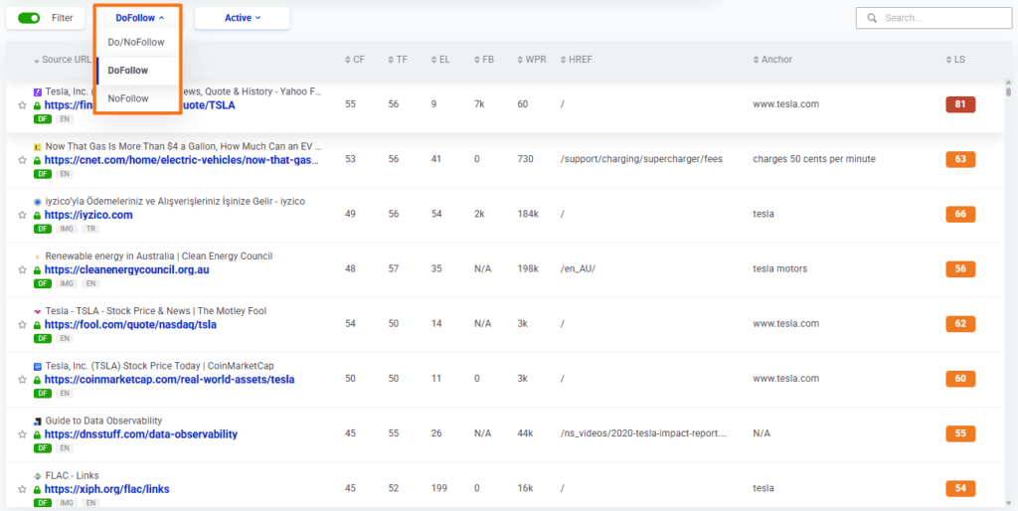Click the LS score 54 badge
The height and width of the screenshot is (511, 1018).
tap(960, 488)
